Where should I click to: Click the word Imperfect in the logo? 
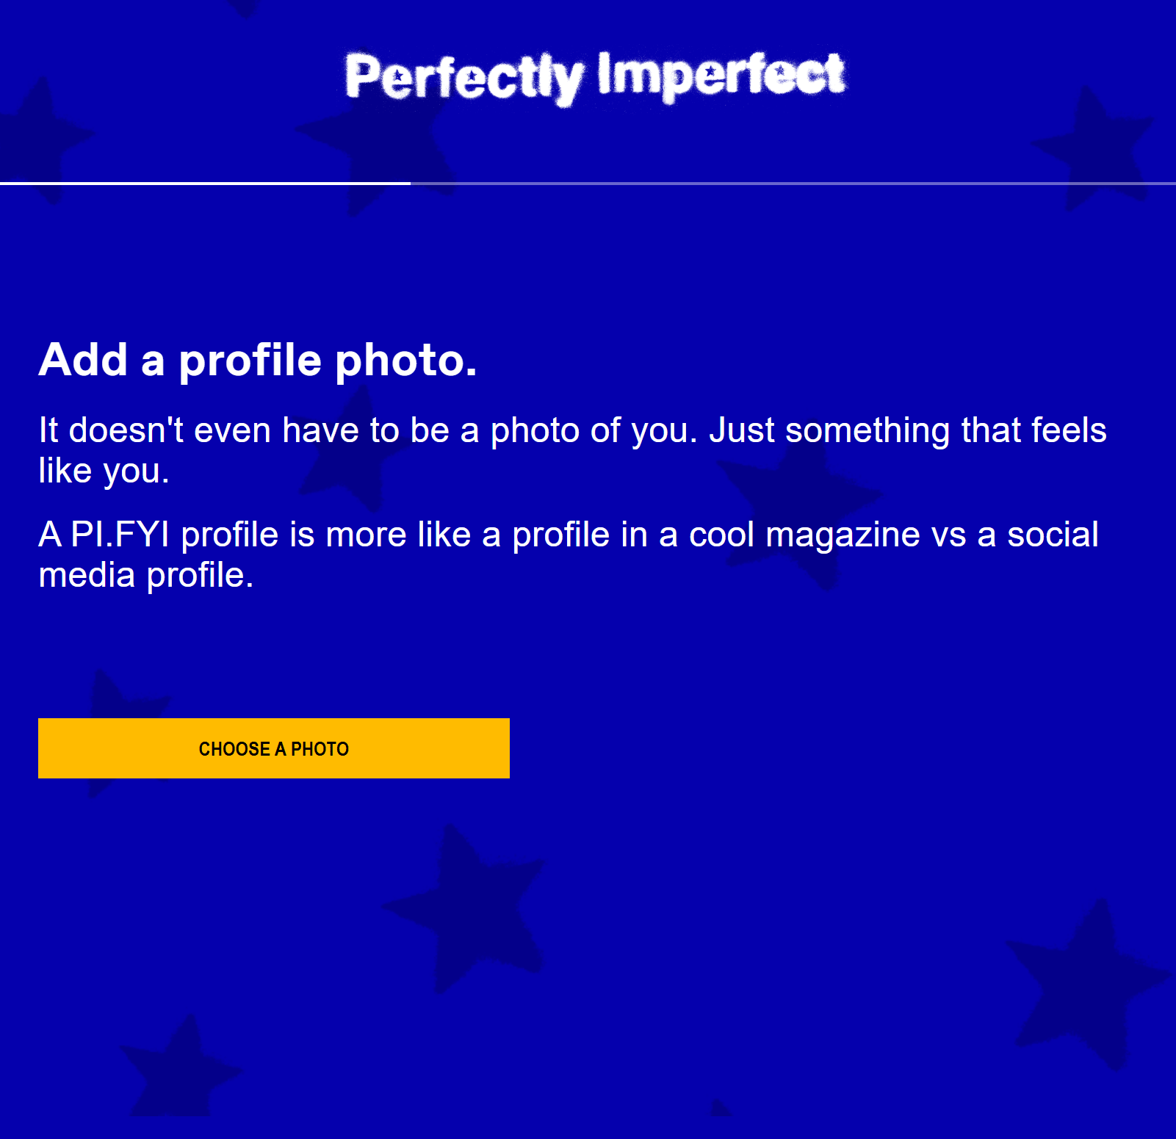(x=721, y=76)
